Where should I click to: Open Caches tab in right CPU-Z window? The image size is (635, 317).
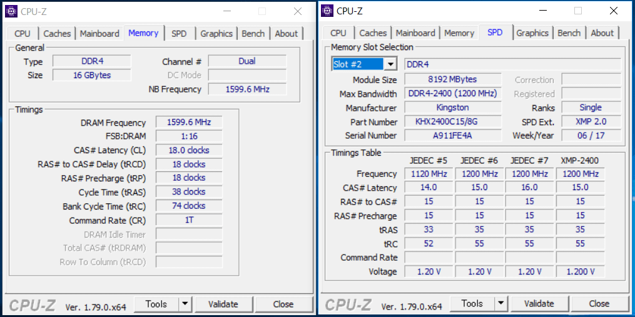373,33
